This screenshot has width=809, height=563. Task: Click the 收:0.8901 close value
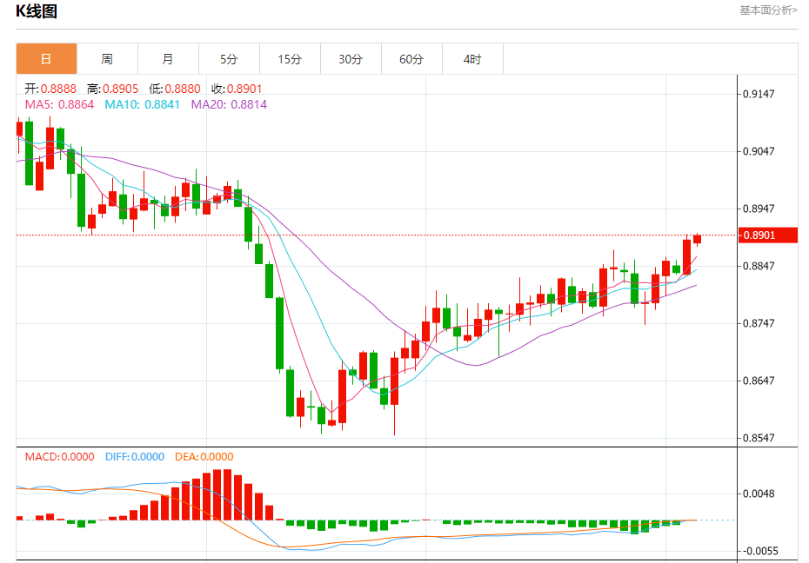pyautogui.click(x=237, y=89)
